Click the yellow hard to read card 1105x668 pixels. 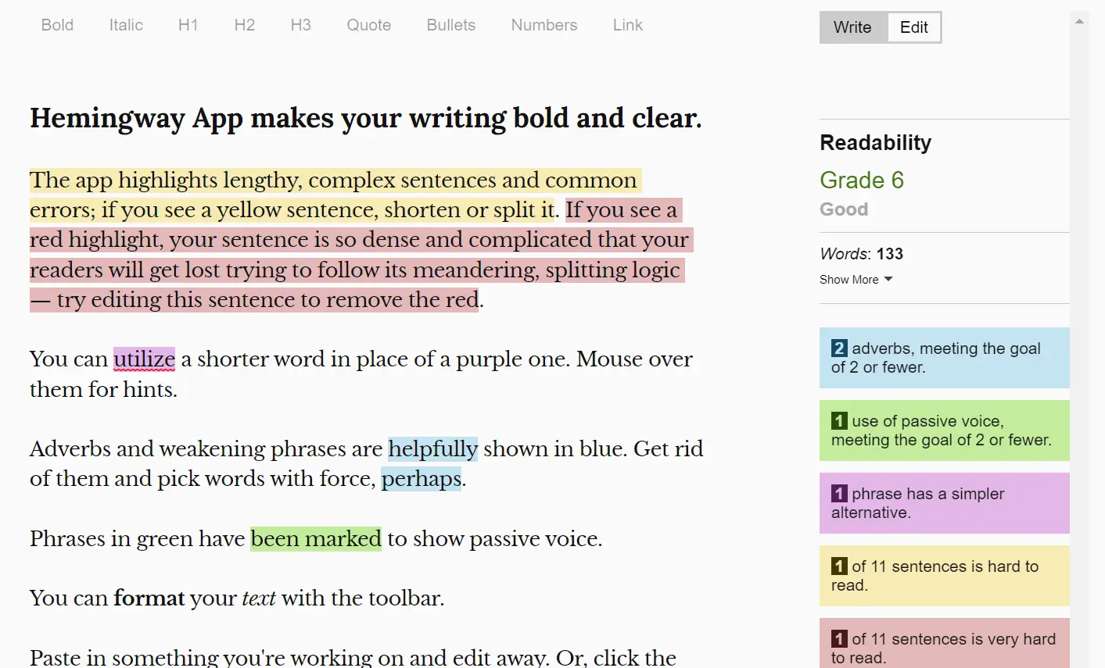(x=944, y=576)
